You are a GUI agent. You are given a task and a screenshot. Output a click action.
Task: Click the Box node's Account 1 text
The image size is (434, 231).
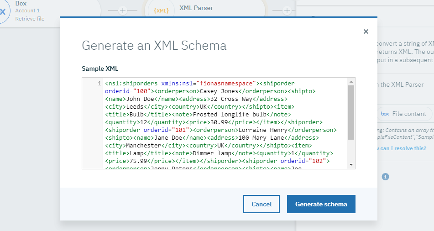tap(28, 10)
